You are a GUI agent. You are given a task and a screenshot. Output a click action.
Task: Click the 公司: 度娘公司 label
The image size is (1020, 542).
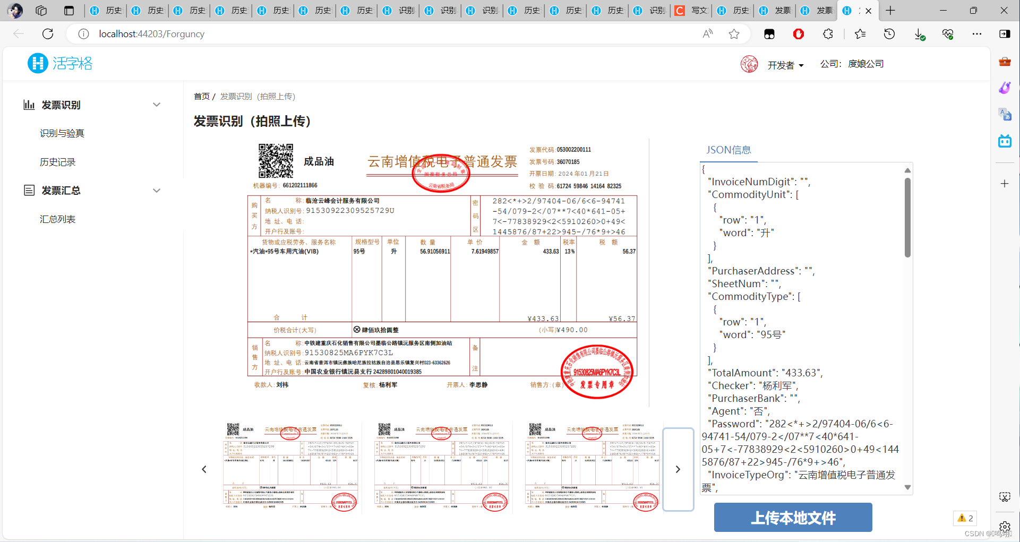tap(852, 64)
